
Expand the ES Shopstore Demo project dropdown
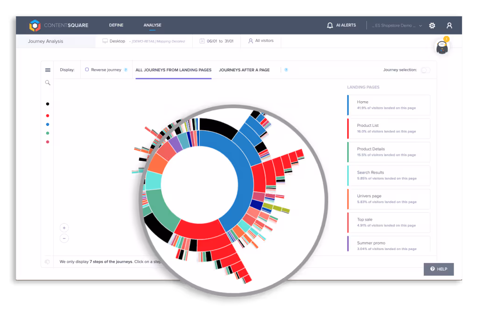[x=397, y=26]
